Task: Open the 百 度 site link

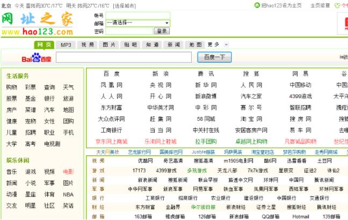Action: coord(111,74)
